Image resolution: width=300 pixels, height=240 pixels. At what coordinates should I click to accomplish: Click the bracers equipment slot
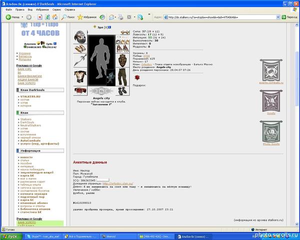pyautogui.click(x=80, y=48)
